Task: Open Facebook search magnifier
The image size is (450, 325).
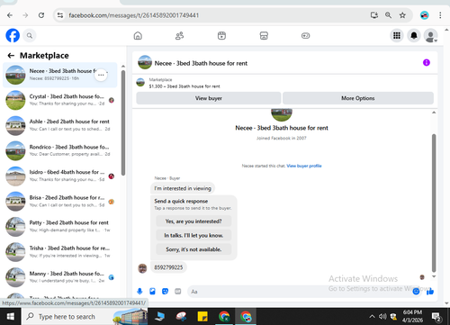Action: pos(30,36)
